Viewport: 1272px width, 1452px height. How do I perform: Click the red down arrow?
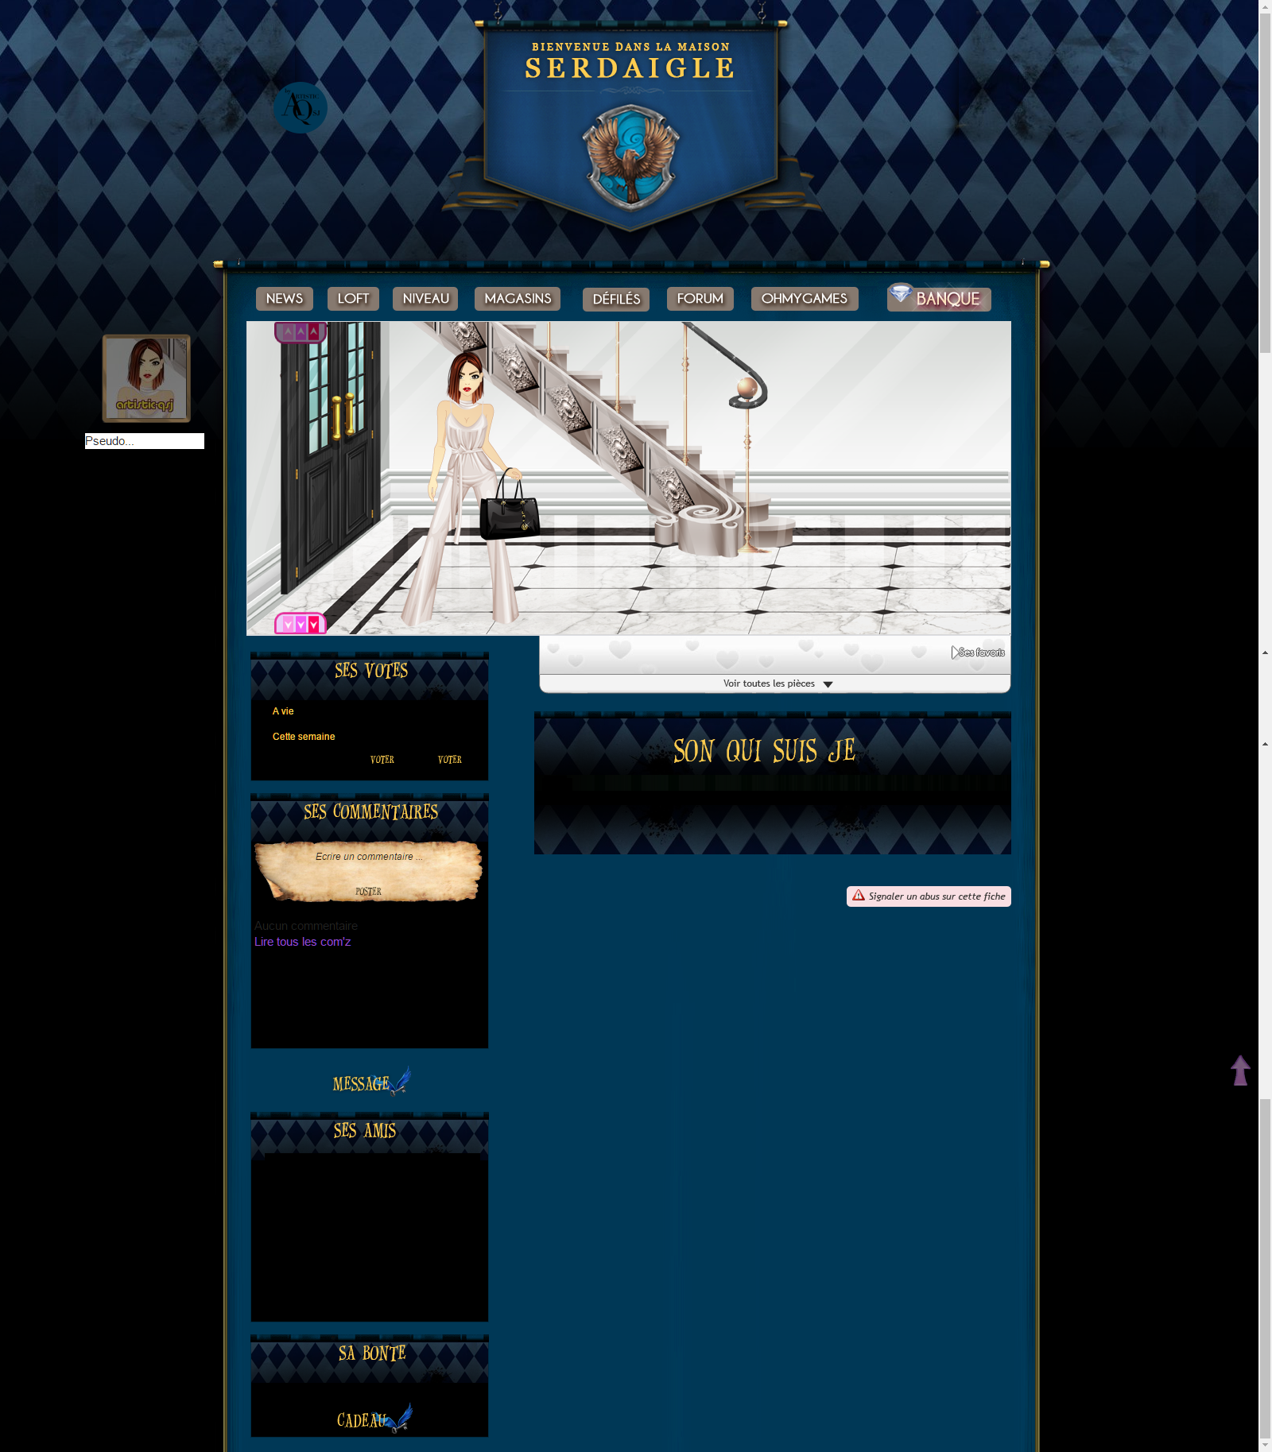coord(313,625)
